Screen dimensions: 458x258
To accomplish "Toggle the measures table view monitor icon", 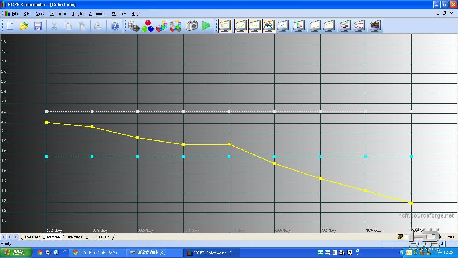I will pos(225,26).
